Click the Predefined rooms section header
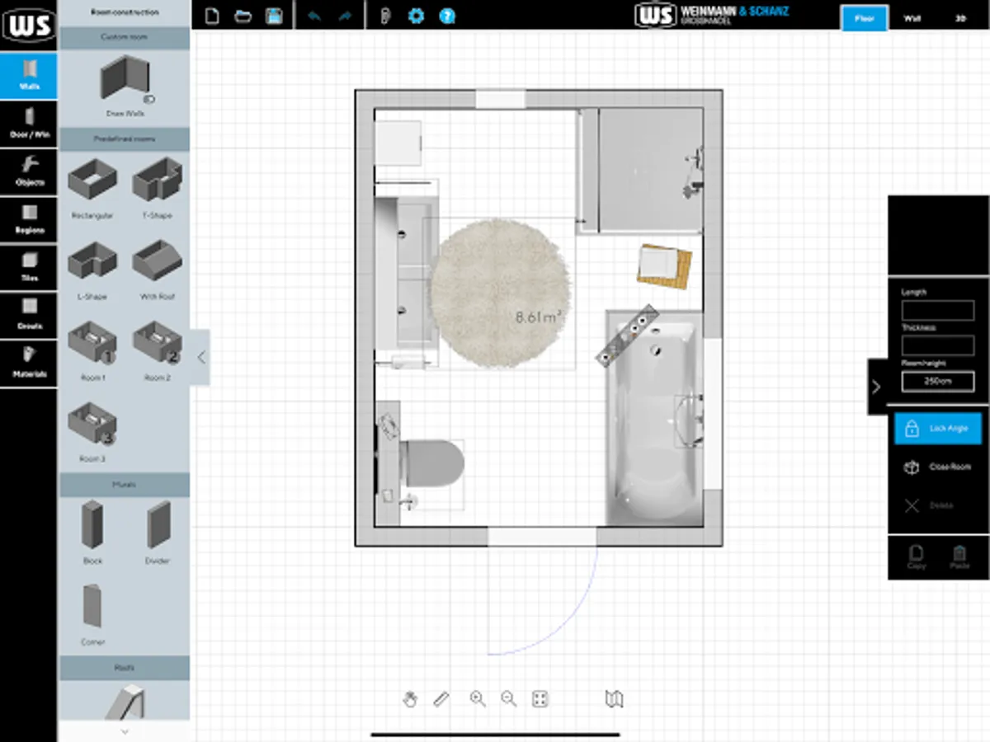The image size is (990, 742). (125, 139)
